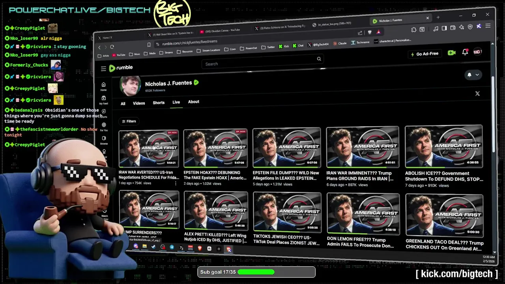Click the green go-live camera icon
The height and width of the screenshot is (284, 505).
pyautogui.click(x=452, y=52)
